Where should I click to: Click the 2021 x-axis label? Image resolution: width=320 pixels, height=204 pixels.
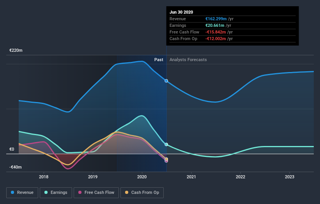click(x=191, y=177)
